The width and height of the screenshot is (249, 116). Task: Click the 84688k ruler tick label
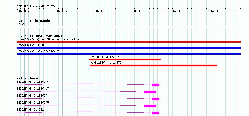pyautogui.click(x=62, y=11)
